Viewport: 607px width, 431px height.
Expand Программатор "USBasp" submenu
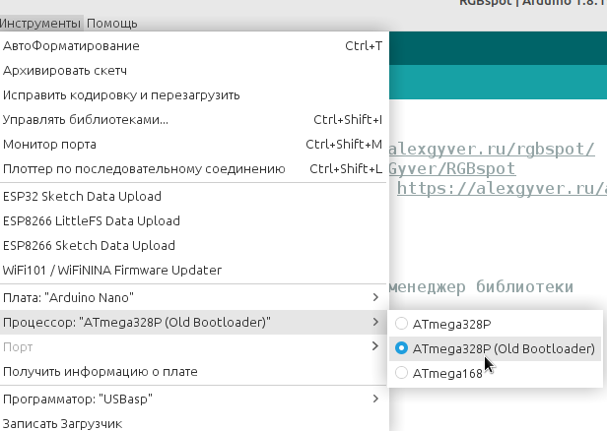coord(193,399)
